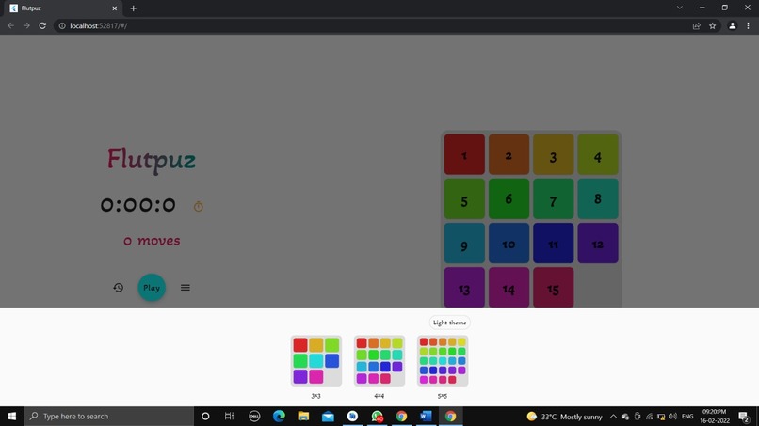
Task: Open Chrome profile icon
Action: [733, 26]
